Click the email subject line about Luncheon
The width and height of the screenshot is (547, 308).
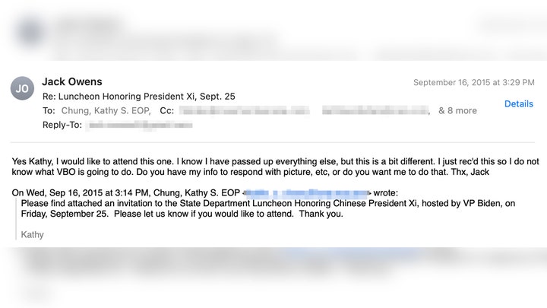[x=139, y=97]
